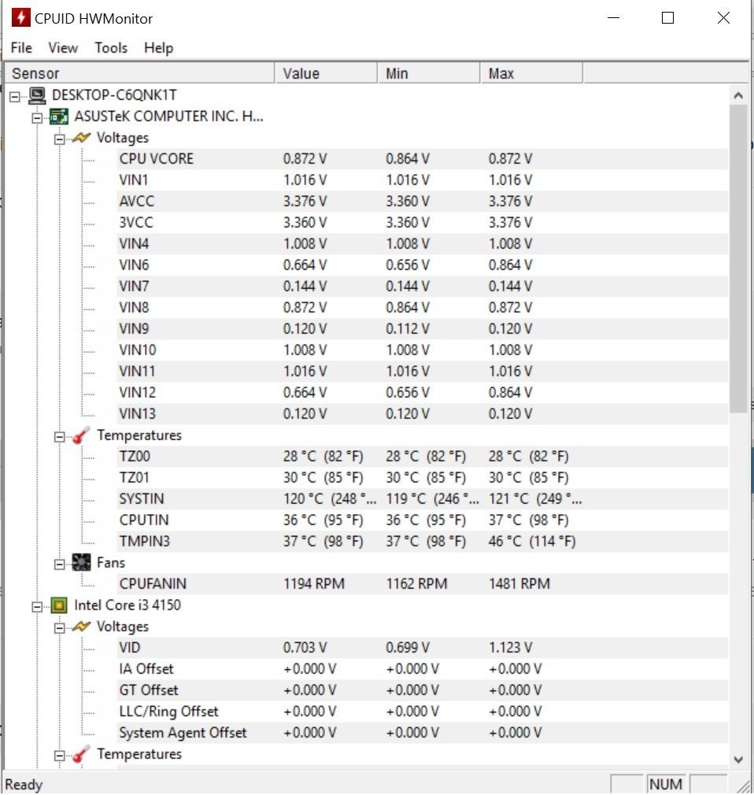
Task: Collapse the Intel Core Voltages group
Action: pyautogui.click(x=60, y=627)
